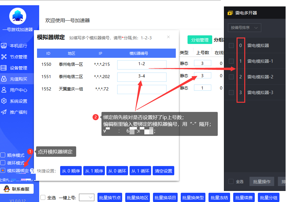This screenshot has height=202, width=289.
Task: Click the 从 0 循环 button
Action: 117,171
